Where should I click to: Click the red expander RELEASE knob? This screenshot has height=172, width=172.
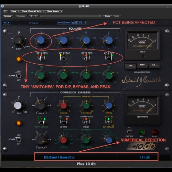click(64, 106)
